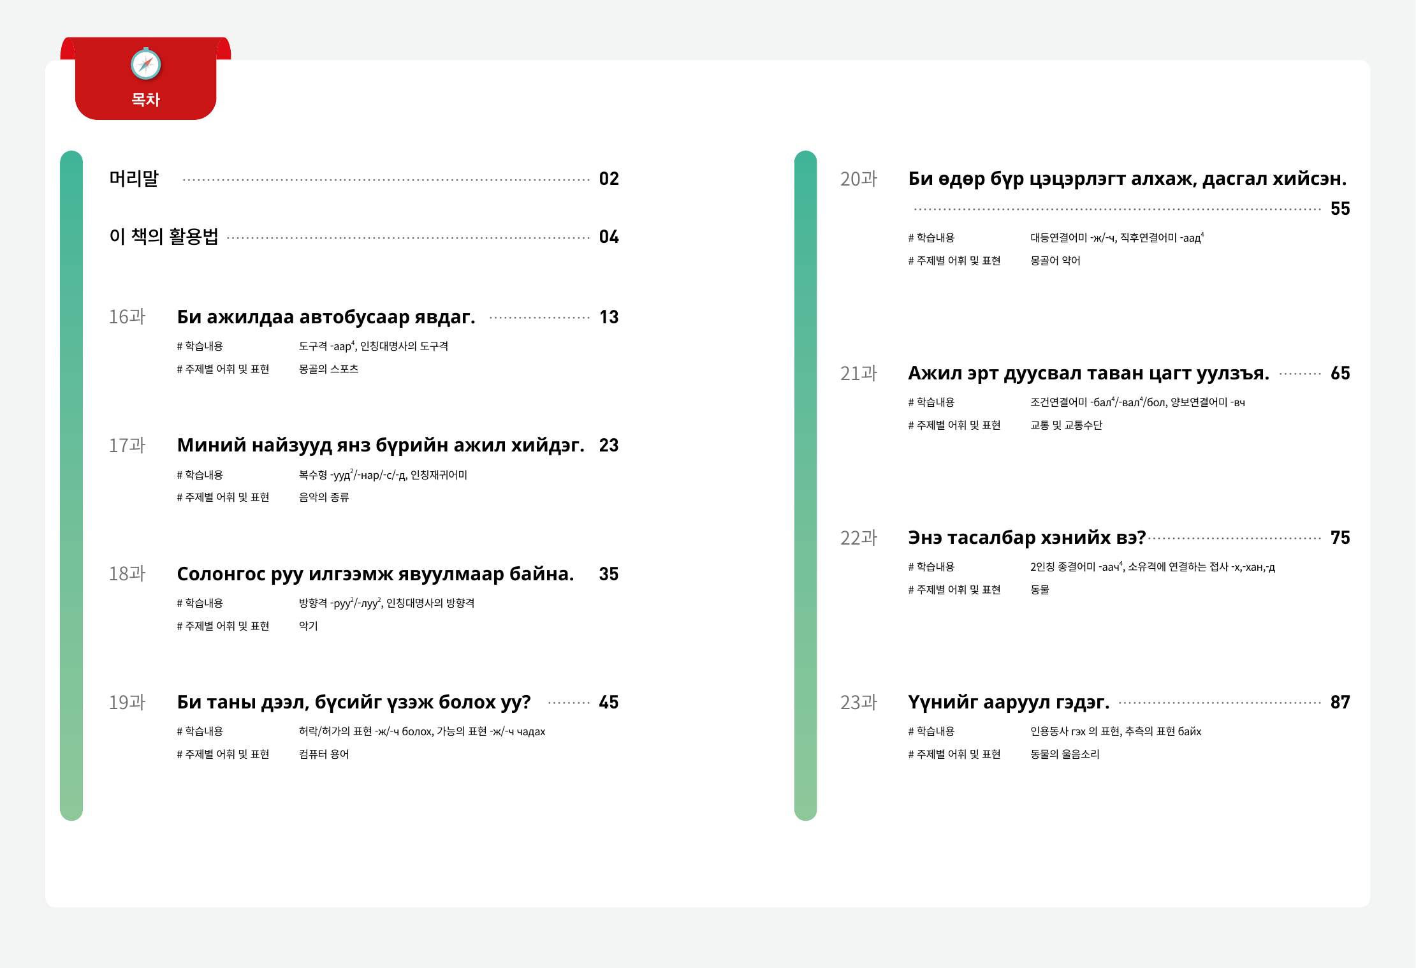
Task: Open the 머리말 preface entry
Action: 134,179
